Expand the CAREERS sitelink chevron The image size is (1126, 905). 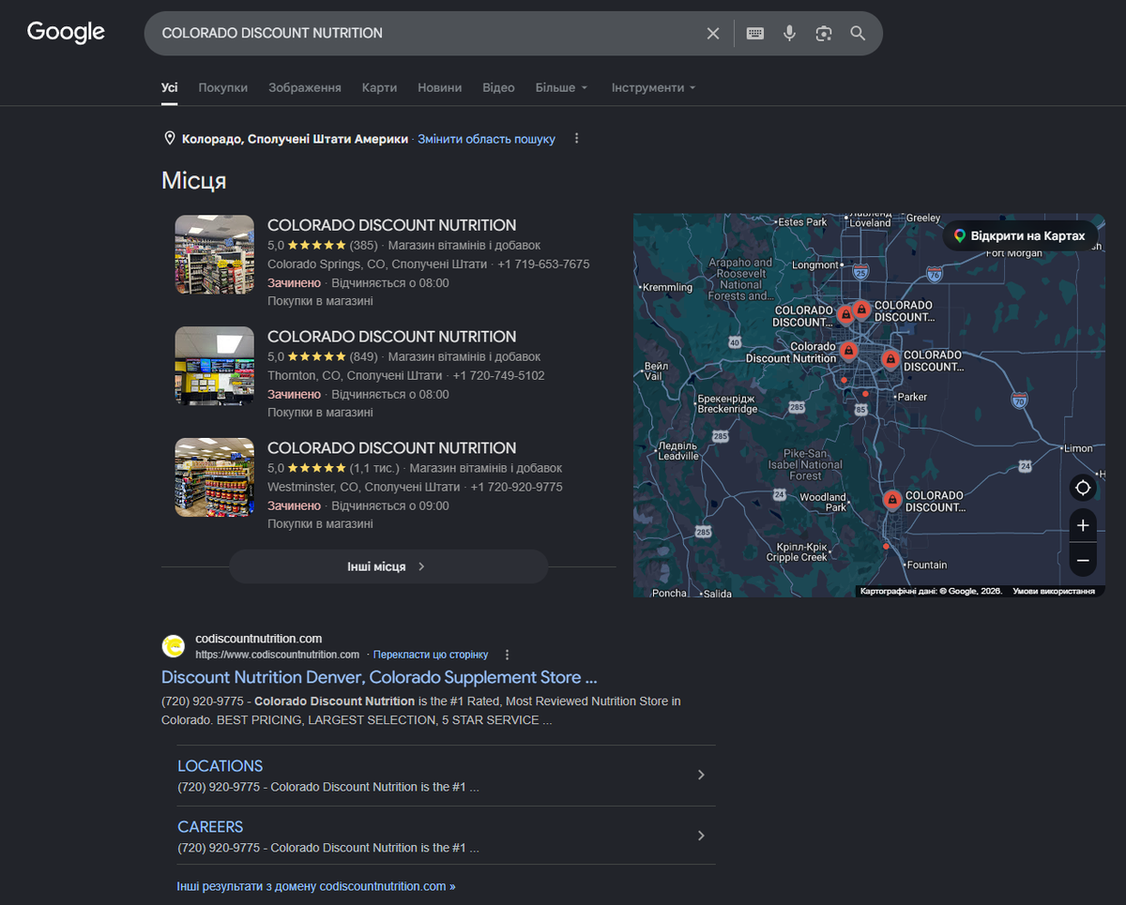click(701, 836)
